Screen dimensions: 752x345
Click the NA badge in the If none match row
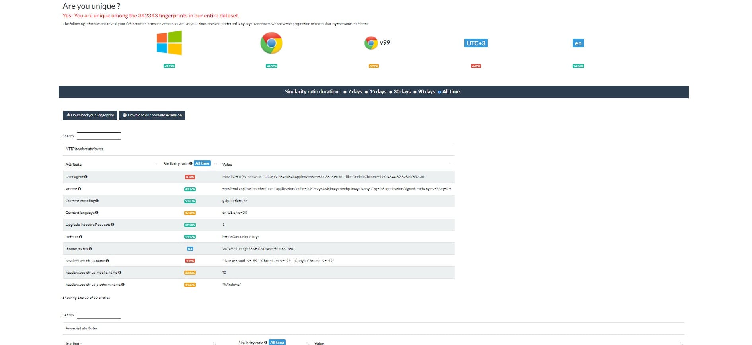tap(190, 249)
